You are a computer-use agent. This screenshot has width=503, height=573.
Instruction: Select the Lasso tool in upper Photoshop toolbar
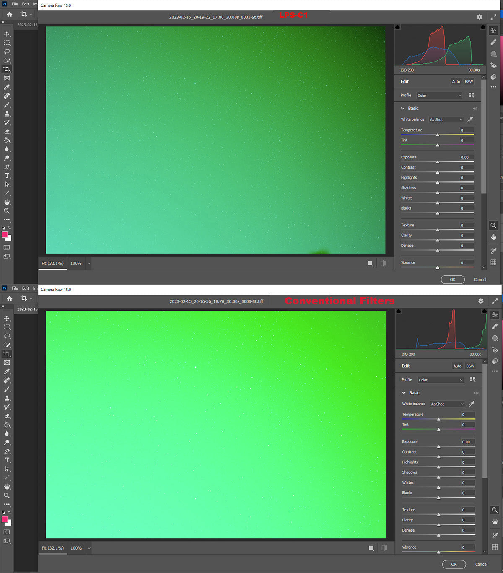7,52
